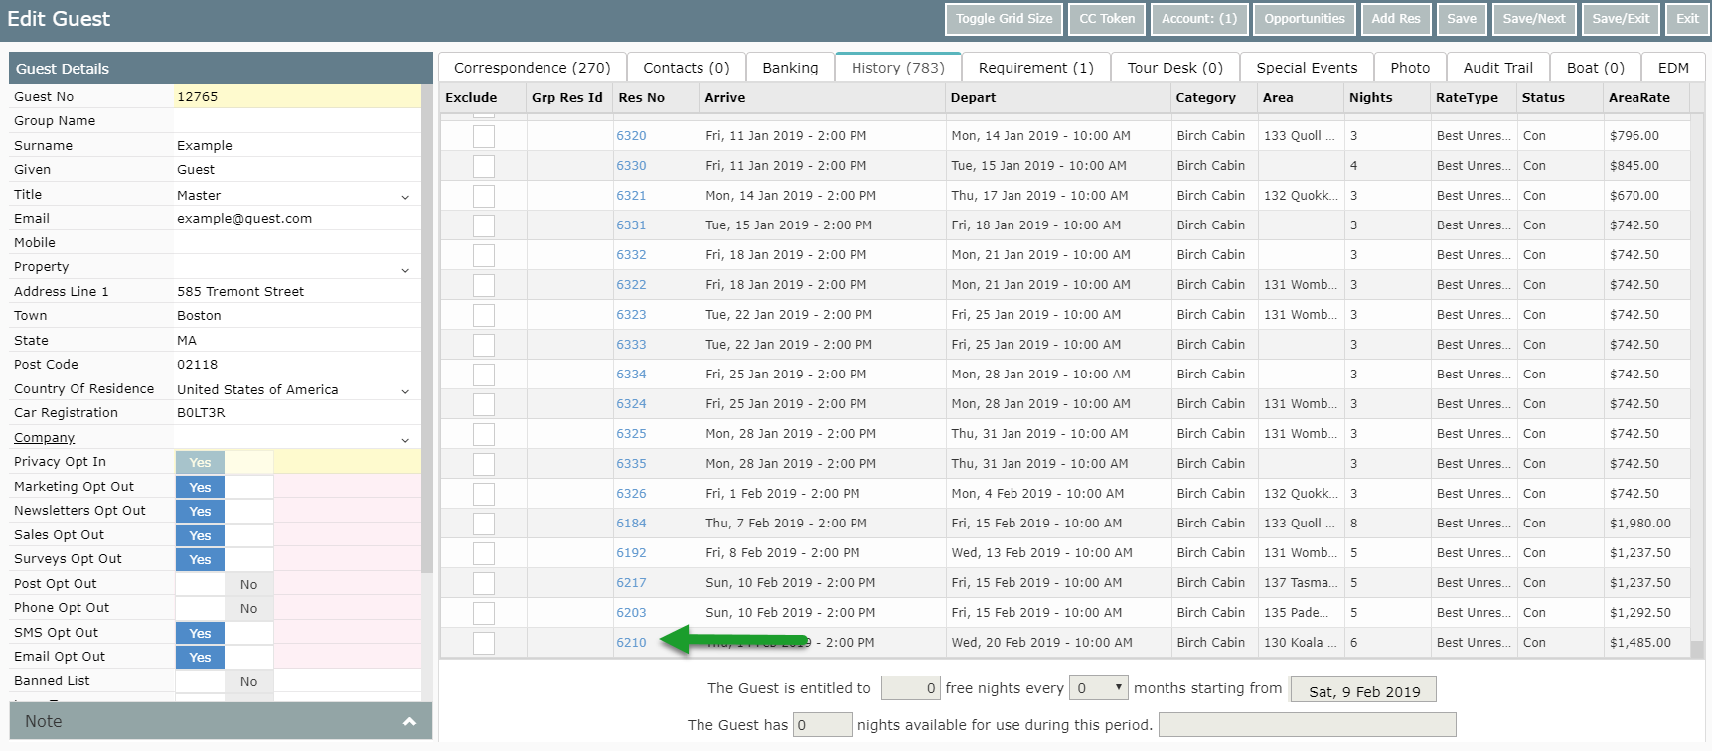Open free nights months dropdown
Screen dimensions: 1712x751
[x=1098, y=687]
